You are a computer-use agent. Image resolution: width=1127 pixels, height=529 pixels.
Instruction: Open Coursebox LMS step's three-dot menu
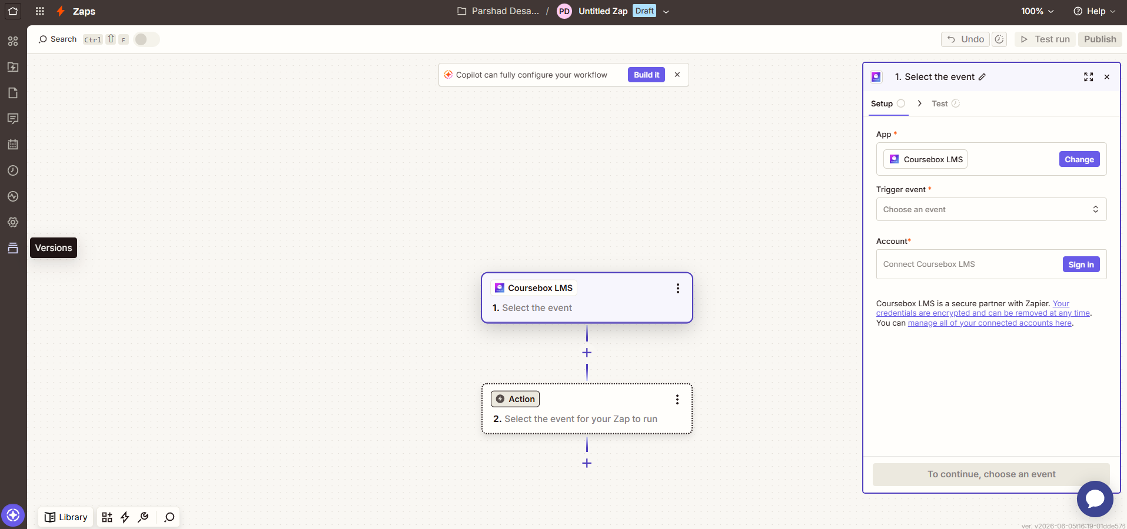pos(678,288)
